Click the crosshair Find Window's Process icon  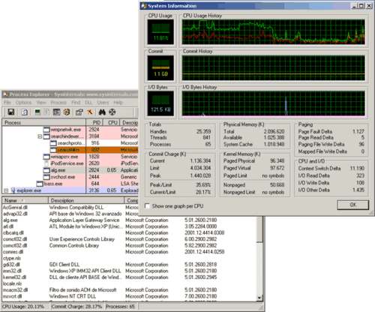point(112,112)
